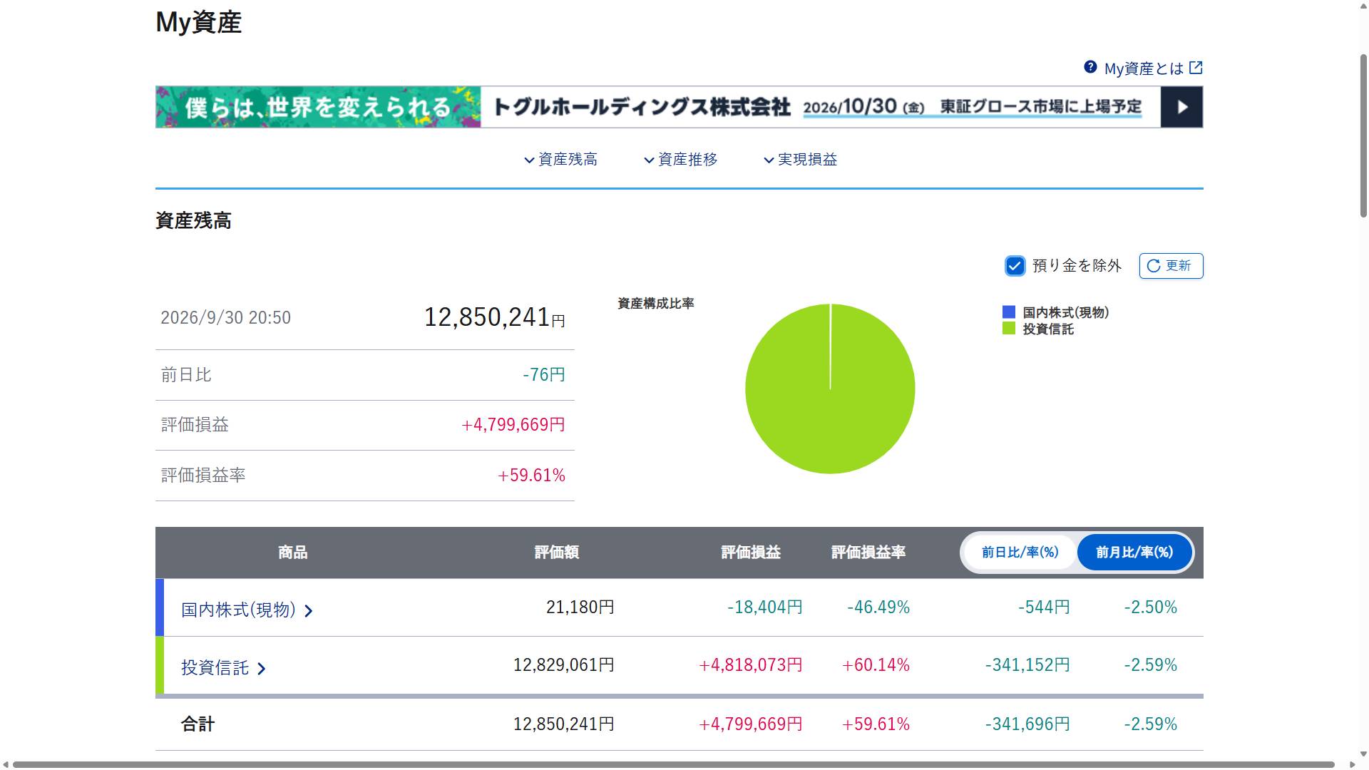
Task: Click the 国内株式(現物) legend label
Action: tap(1065, 312)
